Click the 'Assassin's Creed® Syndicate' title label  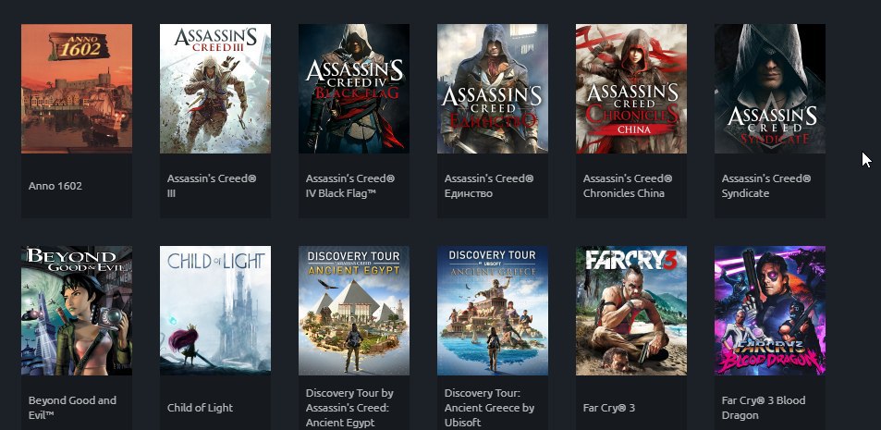click(x=766, y=186)
